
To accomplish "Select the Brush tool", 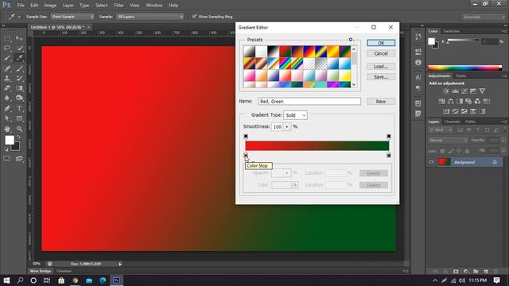I will [x=19, y=68].
